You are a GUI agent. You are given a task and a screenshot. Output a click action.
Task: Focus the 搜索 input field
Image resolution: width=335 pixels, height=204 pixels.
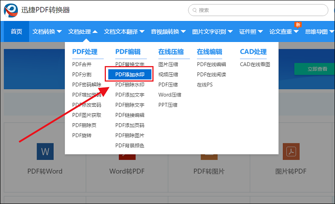(x=258, y=10)
